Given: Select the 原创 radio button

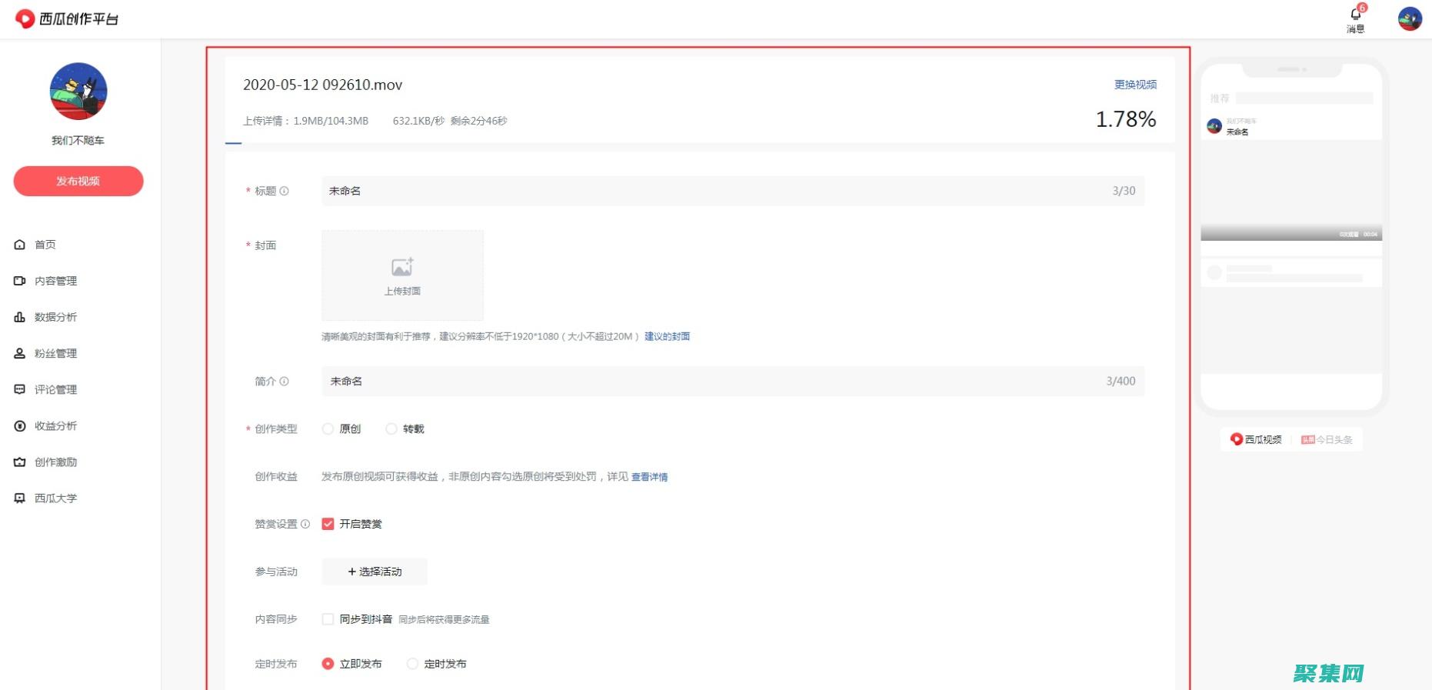Looking at the screenshot, I should click(328, 429).
